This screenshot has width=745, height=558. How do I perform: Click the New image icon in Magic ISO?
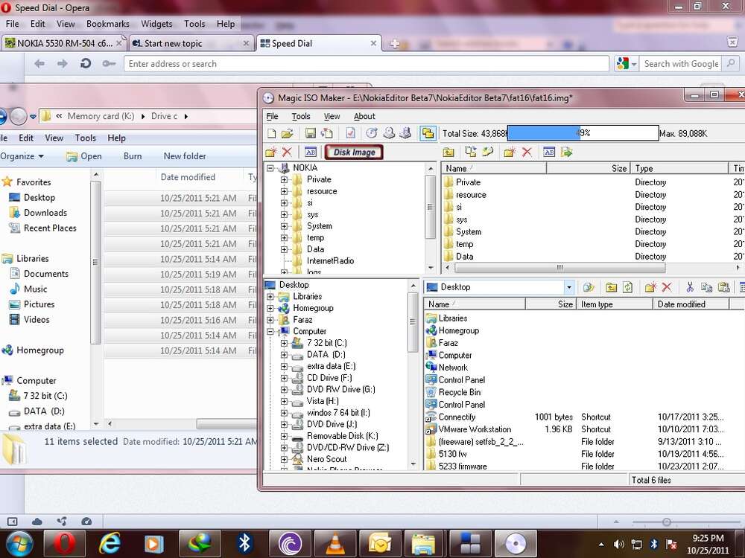[x=271, y=133]
